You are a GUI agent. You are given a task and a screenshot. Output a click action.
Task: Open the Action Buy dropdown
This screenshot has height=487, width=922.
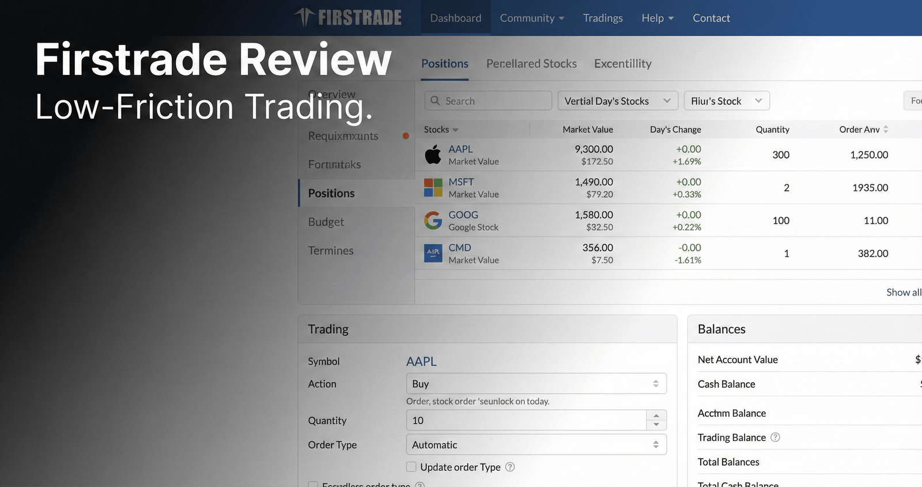point(536,384)
